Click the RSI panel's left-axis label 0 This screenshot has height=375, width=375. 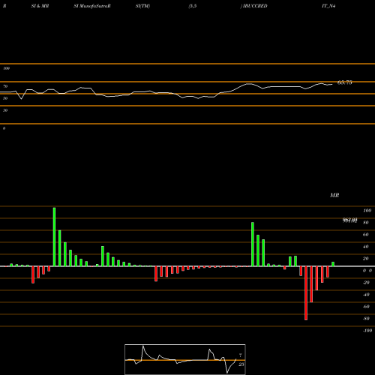pyautogui.click(x=4, y=128)
